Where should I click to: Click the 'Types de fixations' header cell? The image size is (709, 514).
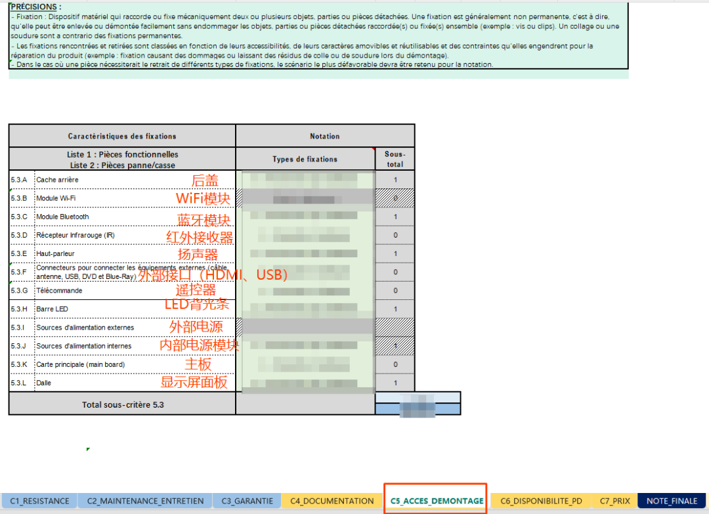pyautogui.click(x=305, y=159)
